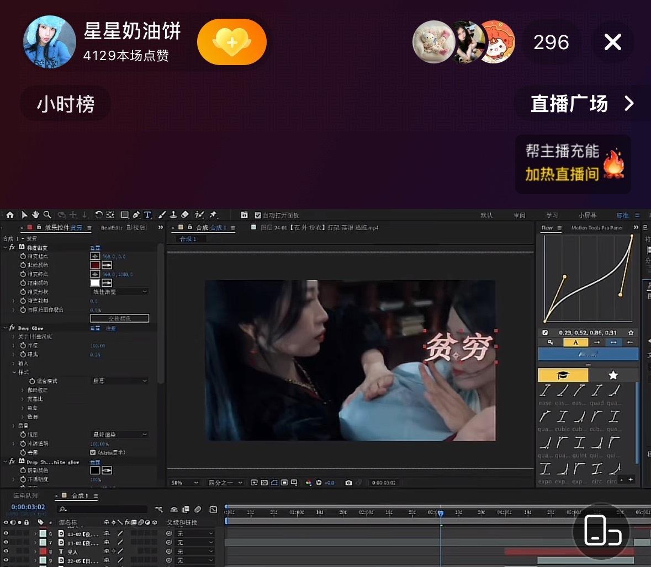The image size is (651, 567).
Task: Hide text layer 8 with its eye icon
Action: click(x=6, y=551)
